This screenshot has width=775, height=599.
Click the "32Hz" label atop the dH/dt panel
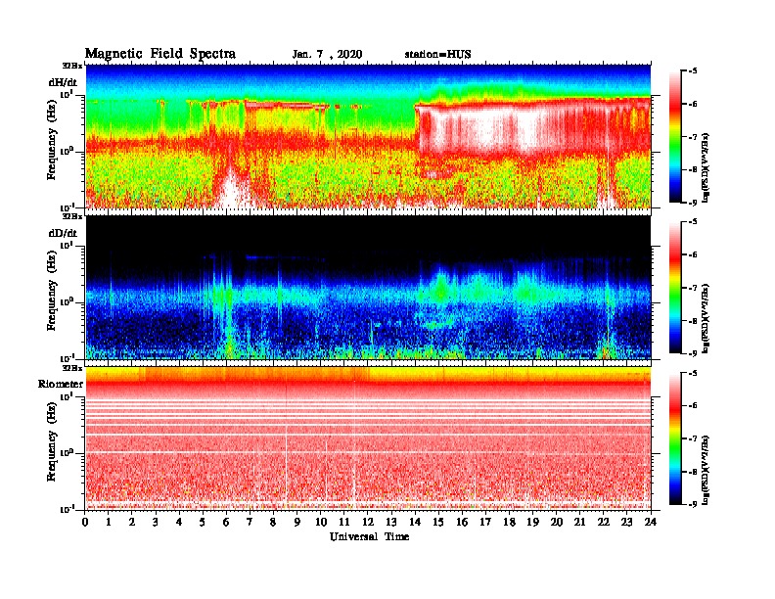72,66
